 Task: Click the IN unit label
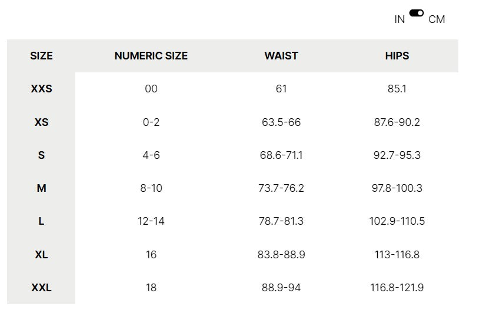pos(400,19)
